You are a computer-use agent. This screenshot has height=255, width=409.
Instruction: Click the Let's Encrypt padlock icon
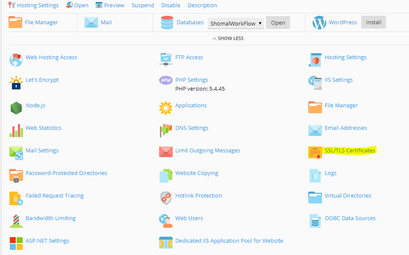(x=16, y=83)
